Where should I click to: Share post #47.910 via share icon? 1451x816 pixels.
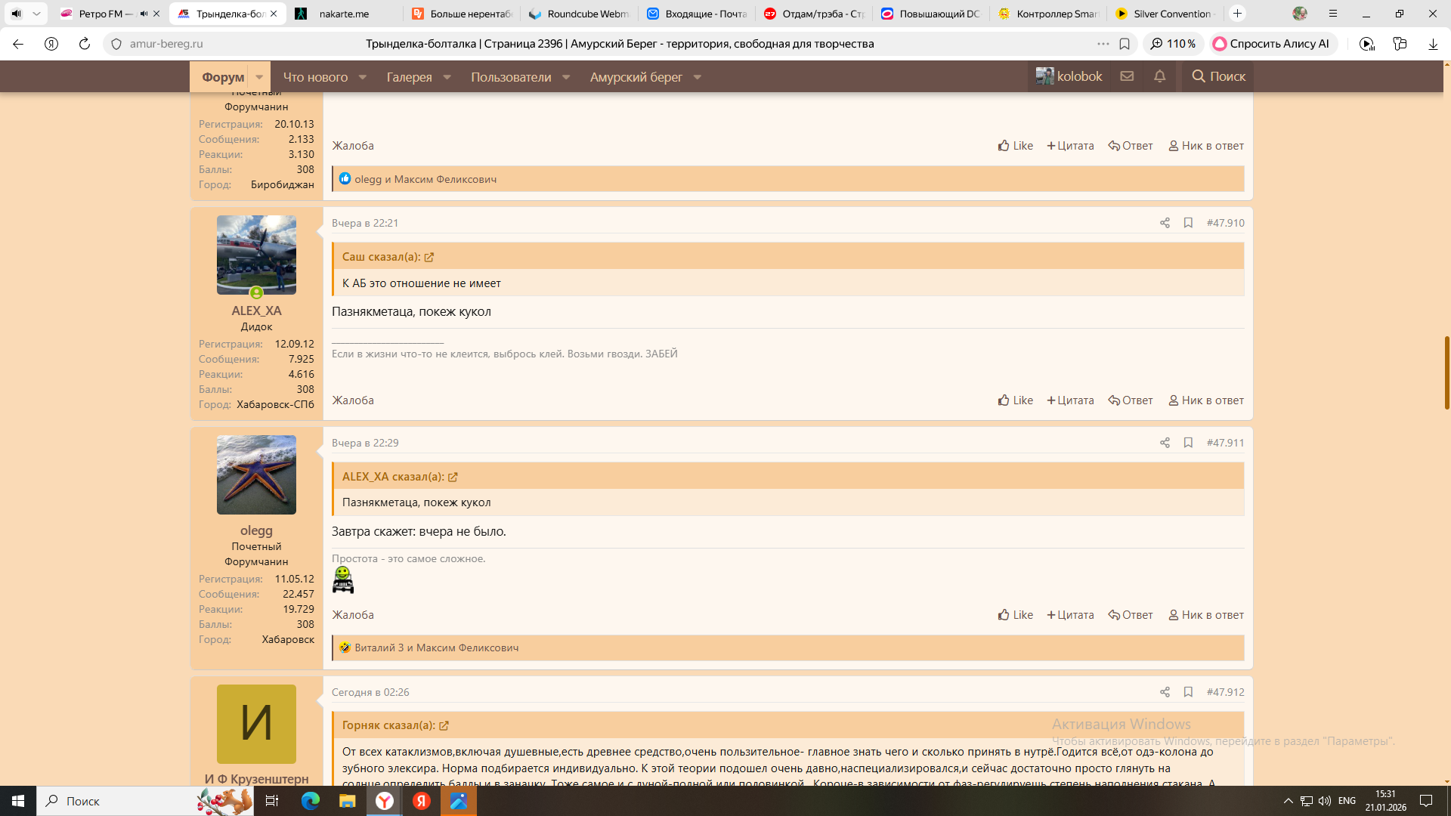(x=1165, y=223)
